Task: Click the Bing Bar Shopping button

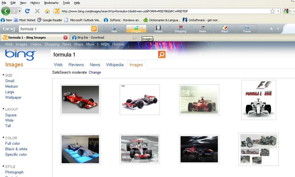Action: 180,29
